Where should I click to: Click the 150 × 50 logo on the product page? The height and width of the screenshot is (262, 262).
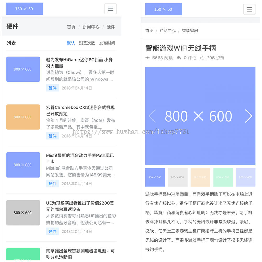click(163, 9)
